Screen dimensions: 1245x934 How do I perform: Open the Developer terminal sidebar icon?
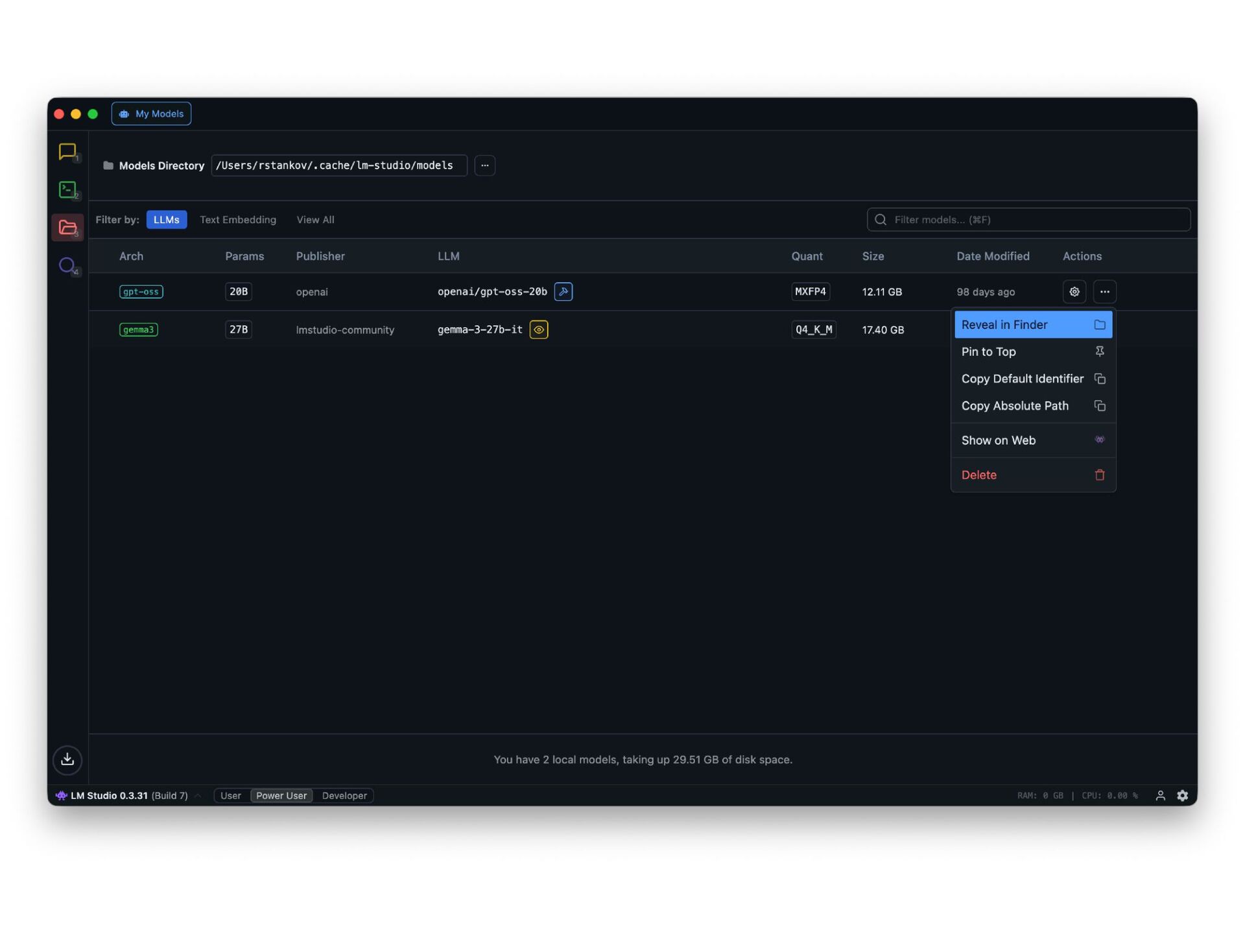67,189
